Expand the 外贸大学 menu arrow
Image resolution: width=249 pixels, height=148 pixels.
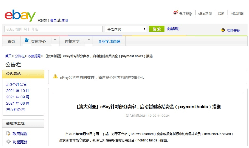click(x=89, y=40)
